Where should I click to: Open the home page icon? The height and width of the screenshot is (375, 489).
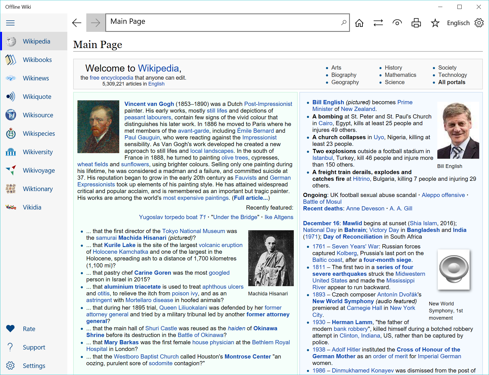coord(359,23)
